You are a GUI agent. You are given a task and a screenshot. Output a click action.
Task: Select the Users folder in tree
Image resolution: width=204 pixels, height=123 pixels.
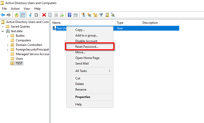(19, 59)
